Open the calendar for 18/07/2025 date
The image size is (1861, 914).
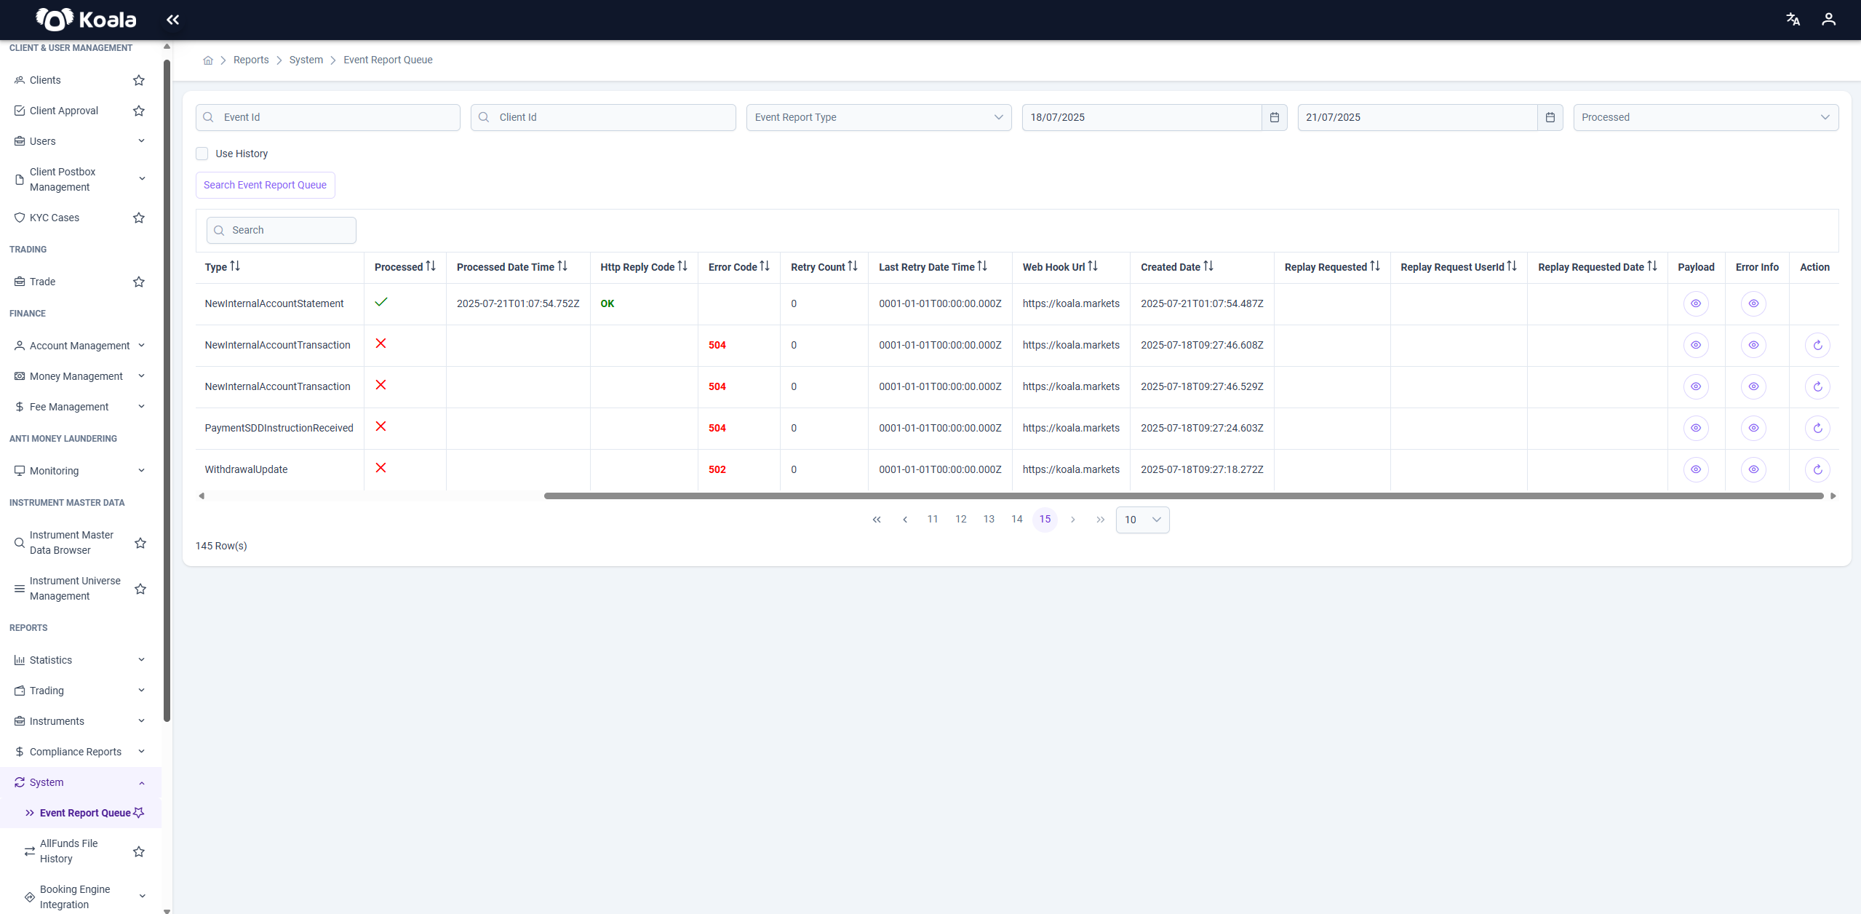point(1274,117)
